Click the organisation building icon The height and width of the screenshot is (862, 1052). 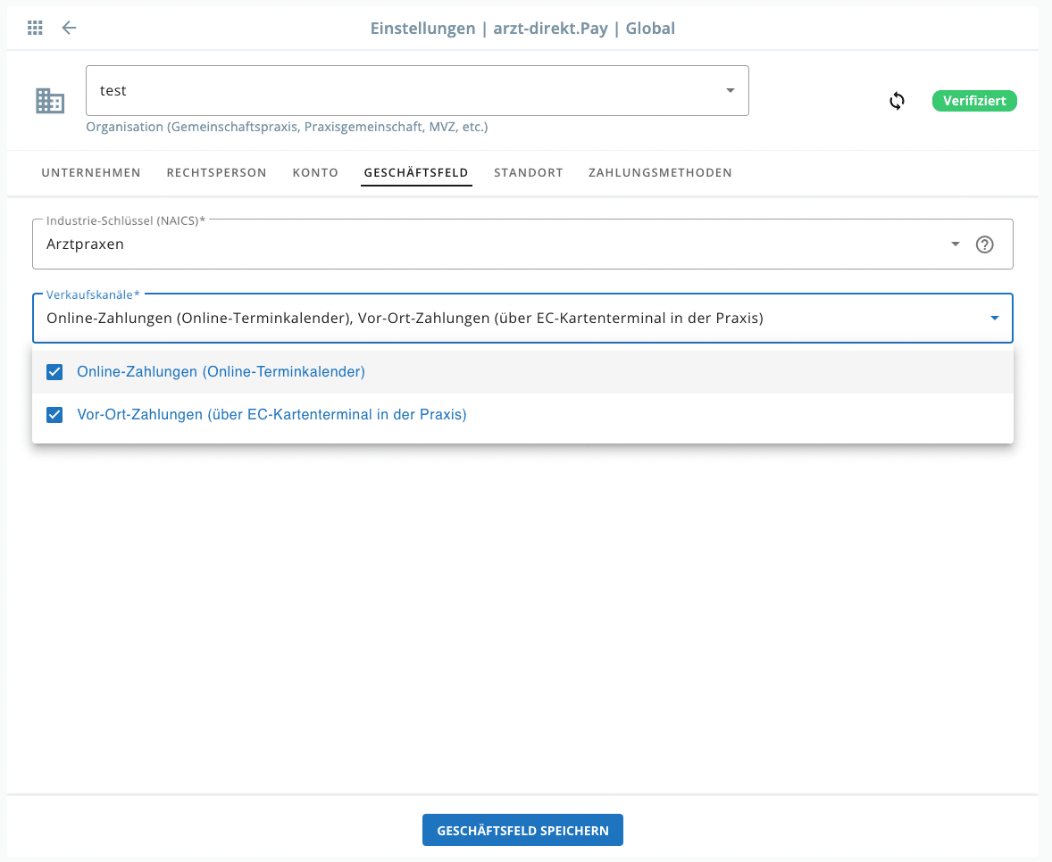(x=50, y=101)
